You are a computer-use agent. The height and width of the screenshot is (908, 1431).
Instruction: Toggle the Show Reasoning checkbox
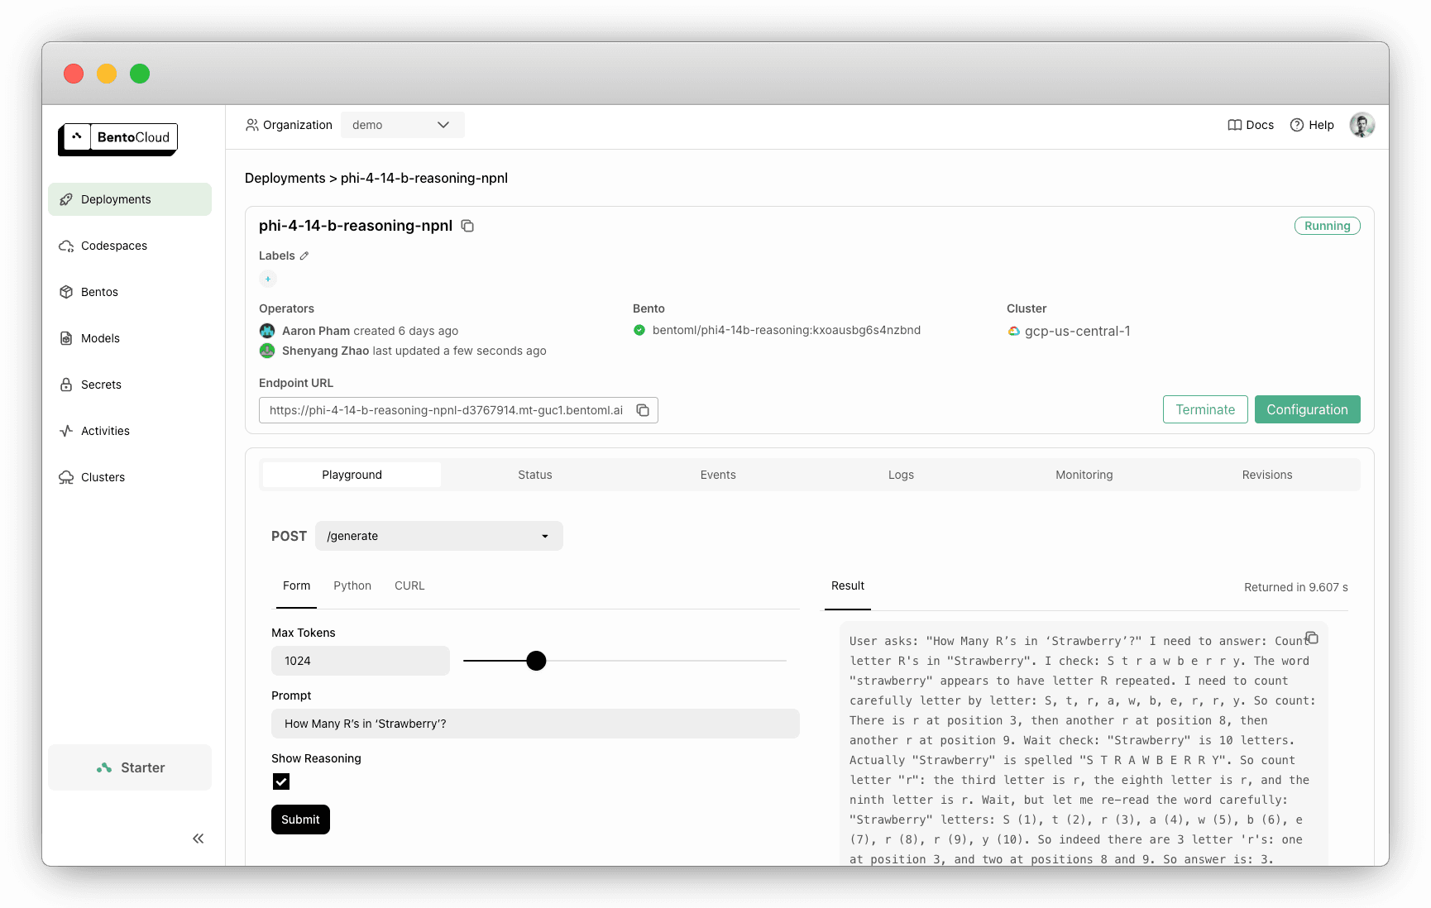281,781
